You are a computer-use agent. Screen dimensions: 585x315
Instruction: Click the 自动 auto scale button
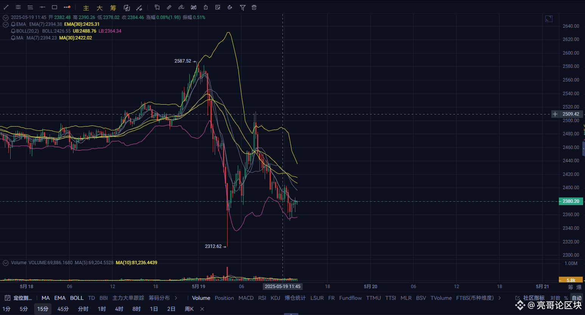pyautogui.click(x=577, y=298)
